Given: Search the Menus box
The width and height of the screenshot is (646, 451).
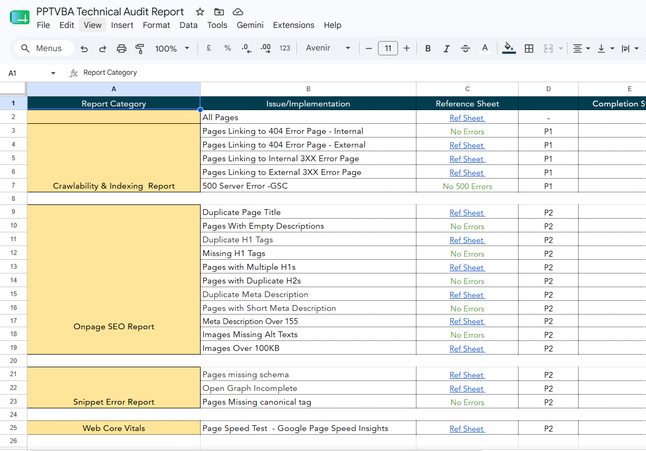Looking at the screenshot, I should click(x=44, y=48).
